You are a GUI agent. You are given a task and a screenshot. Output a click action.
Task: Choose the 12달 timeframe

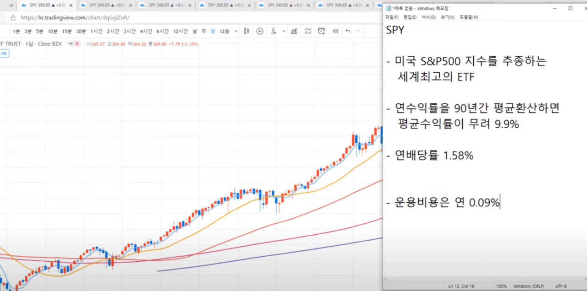click(224, 31)
